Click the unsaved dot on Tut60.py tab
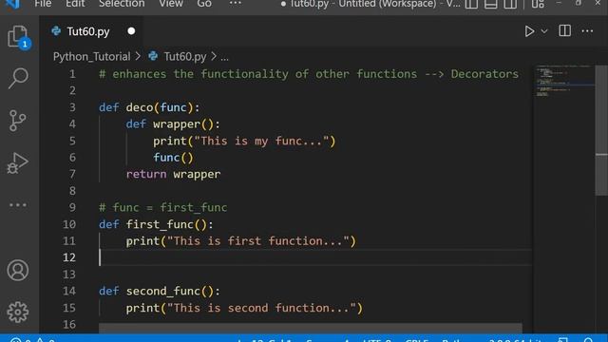The image size is (608, 342). click(x=131, y=31)
